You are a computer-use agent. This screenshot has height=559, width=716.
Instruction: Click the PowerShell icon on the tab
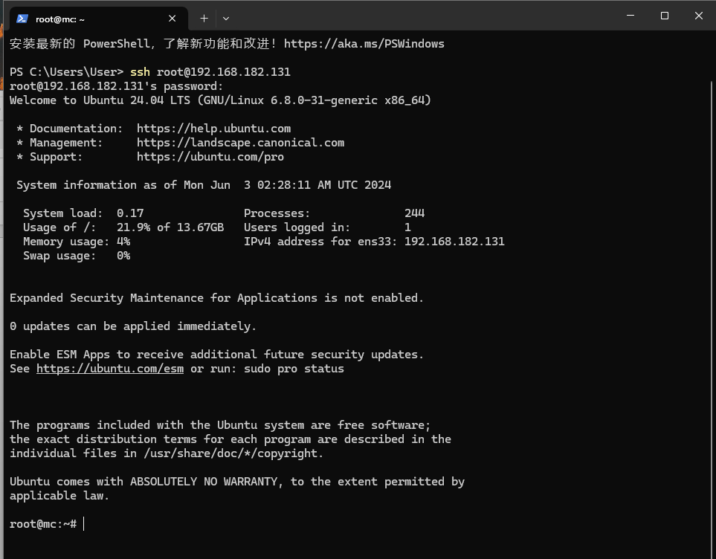coord(22,19)
